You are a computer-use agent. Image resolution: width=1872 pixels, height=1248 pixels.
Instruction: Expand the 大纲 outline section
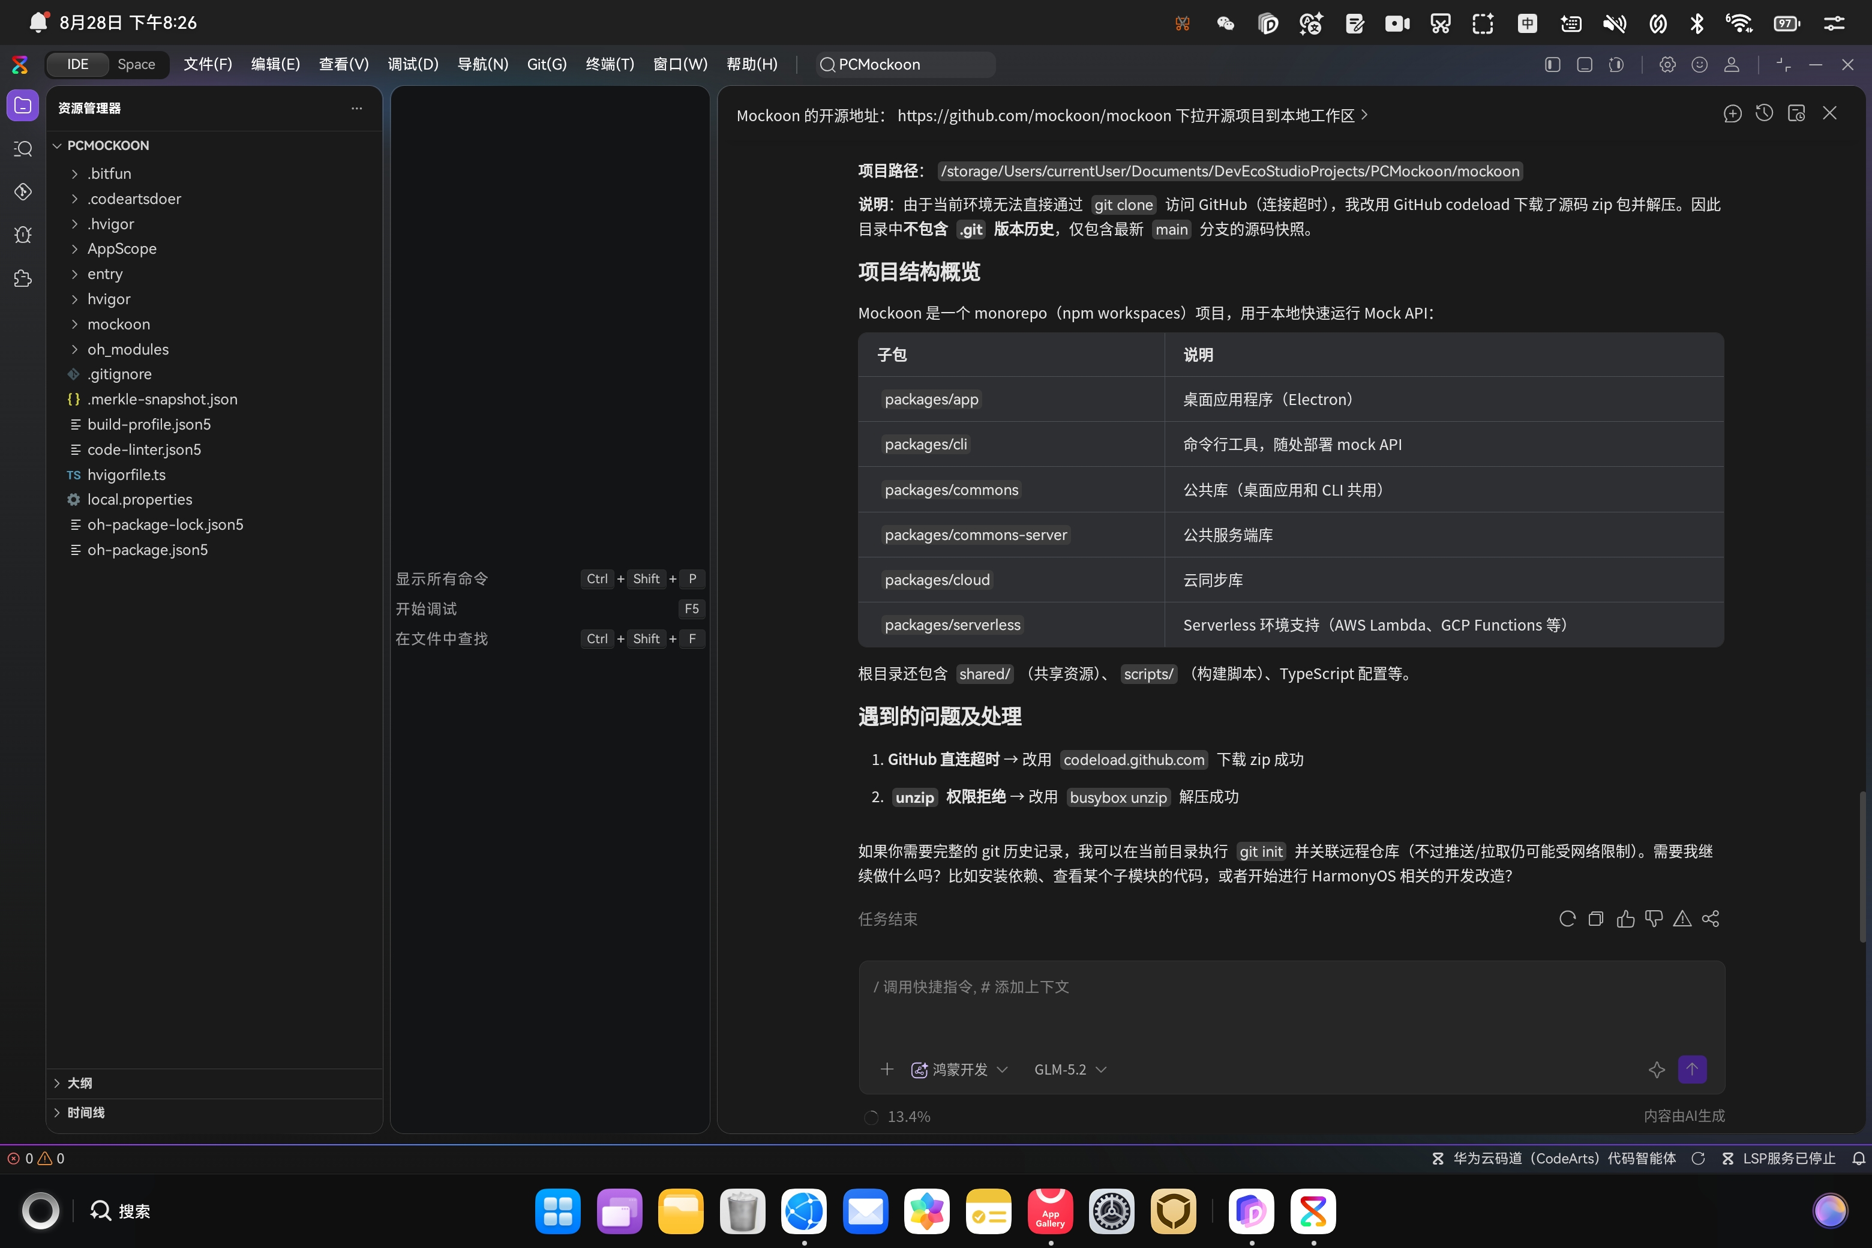[x=214, y=1083]
